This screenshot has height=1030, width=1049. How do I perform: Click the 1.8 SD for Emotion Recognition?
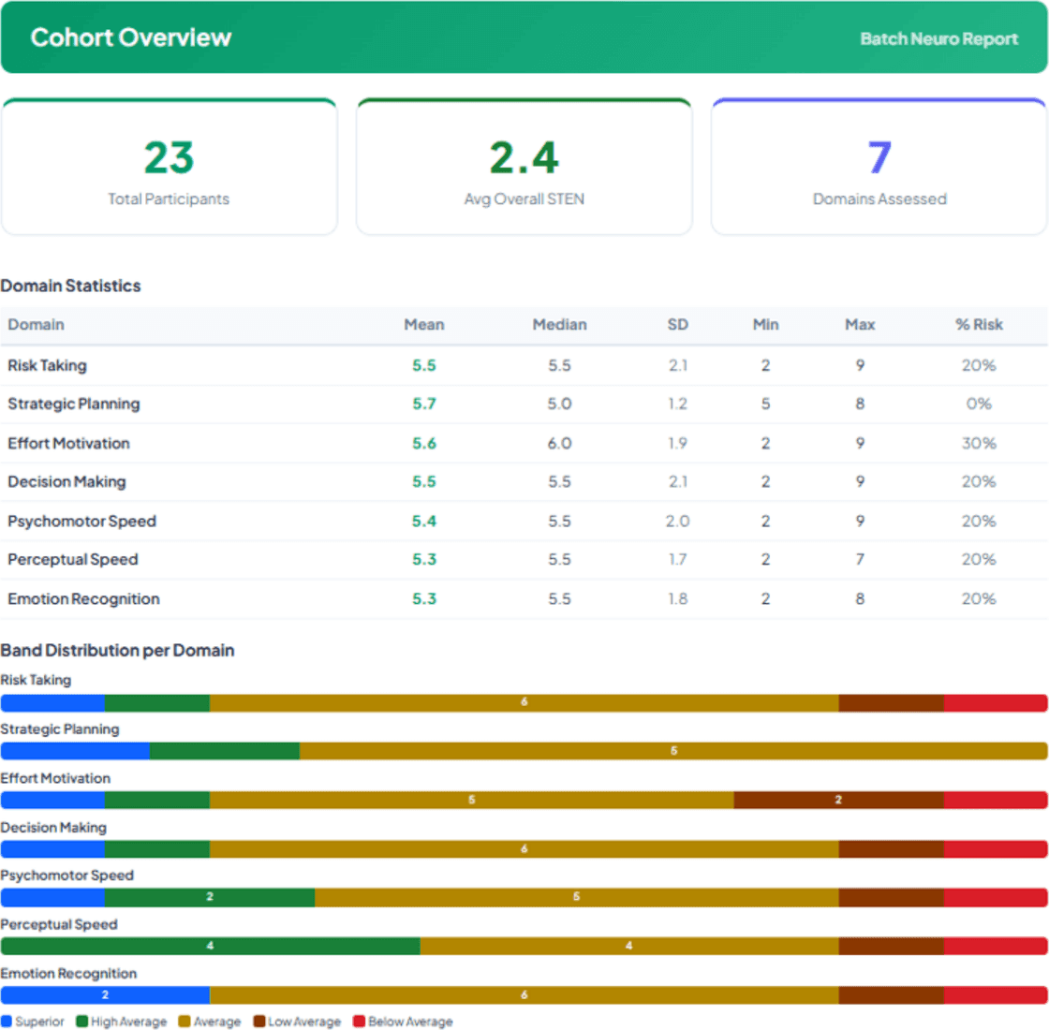tap(678, 598)
